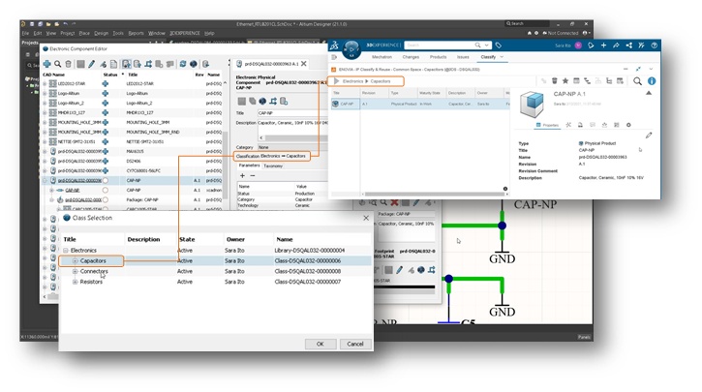The width and height of the screenshot is (702, 392).
Task: Click the blue transfer arrows icon in Component Editor toolbar
Action: [148, 64]
